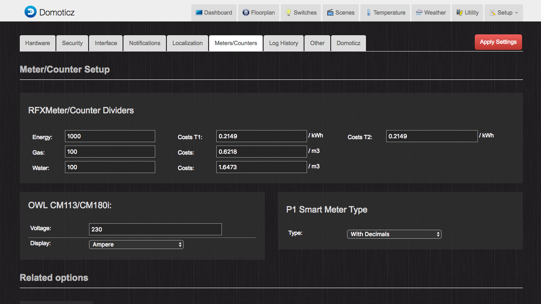Open the Notifications tab
This screenshot has width=541, height=304.
144,43
